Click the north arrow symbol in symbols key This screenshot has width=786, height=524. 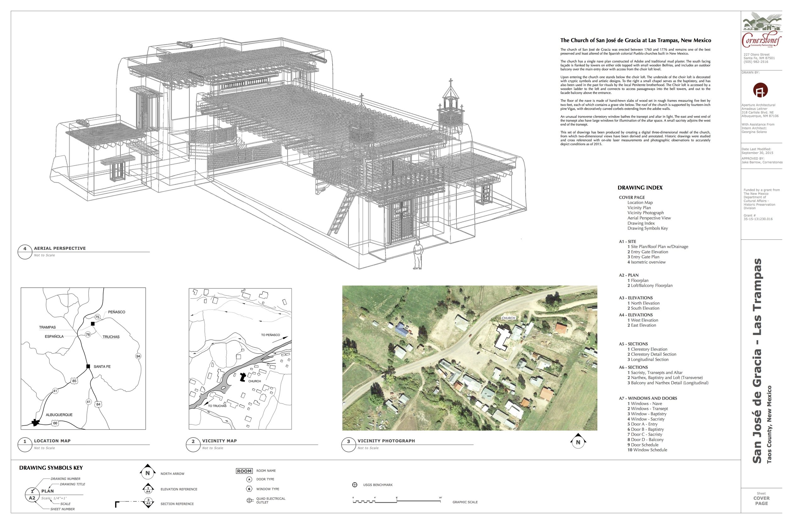[x=147, y=472]
